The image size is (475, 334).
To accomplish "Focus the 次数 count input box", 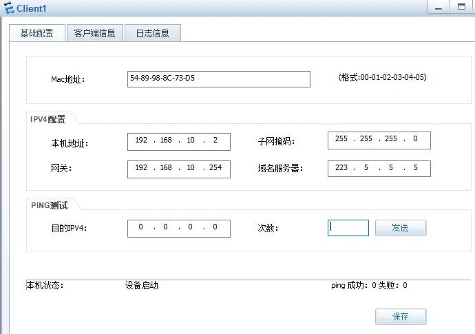I will coord(348,228).
